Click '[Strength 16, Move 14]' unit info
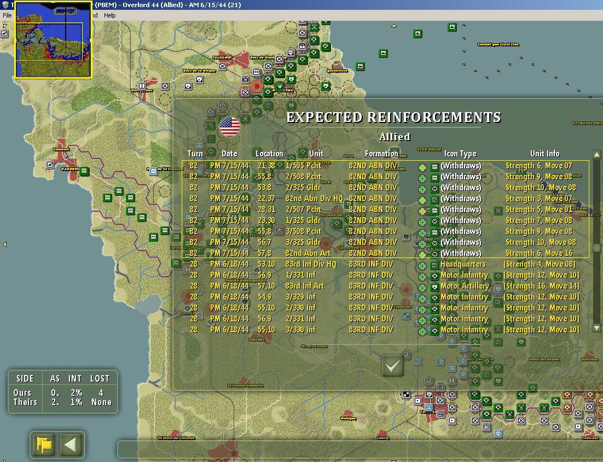 click(x=542, y=286)
